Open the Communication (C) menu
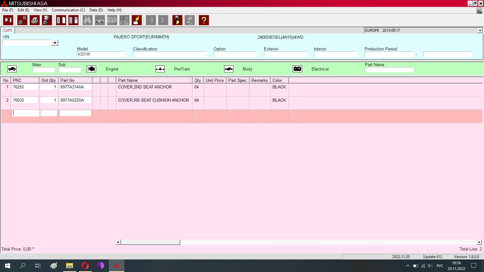This screenshot has height=272, width=484. [x=68, y=10]
